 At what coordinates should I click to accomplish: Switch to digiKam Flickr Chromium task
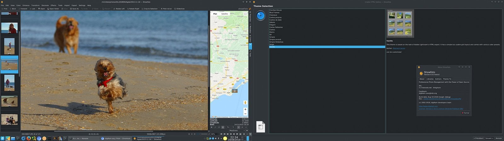coord(116,138)
